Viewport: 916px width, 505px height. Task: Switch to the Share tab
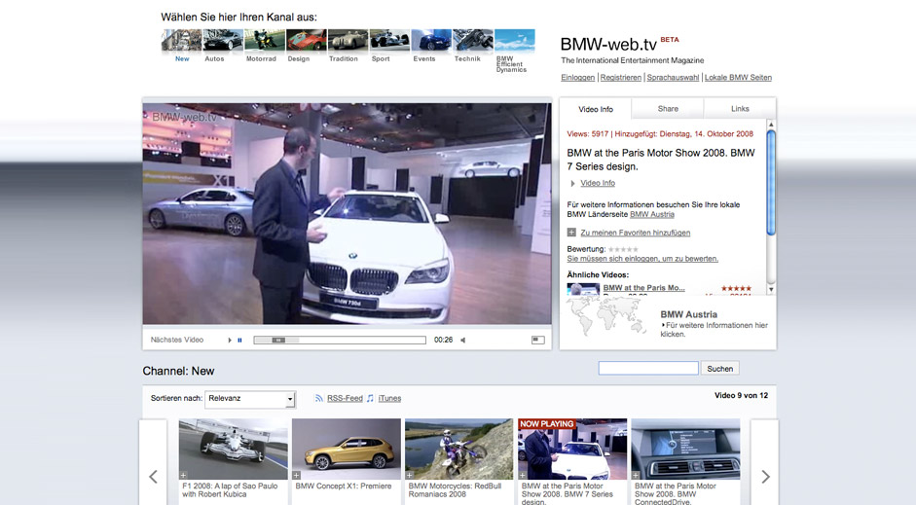click(x=668, y=109)
